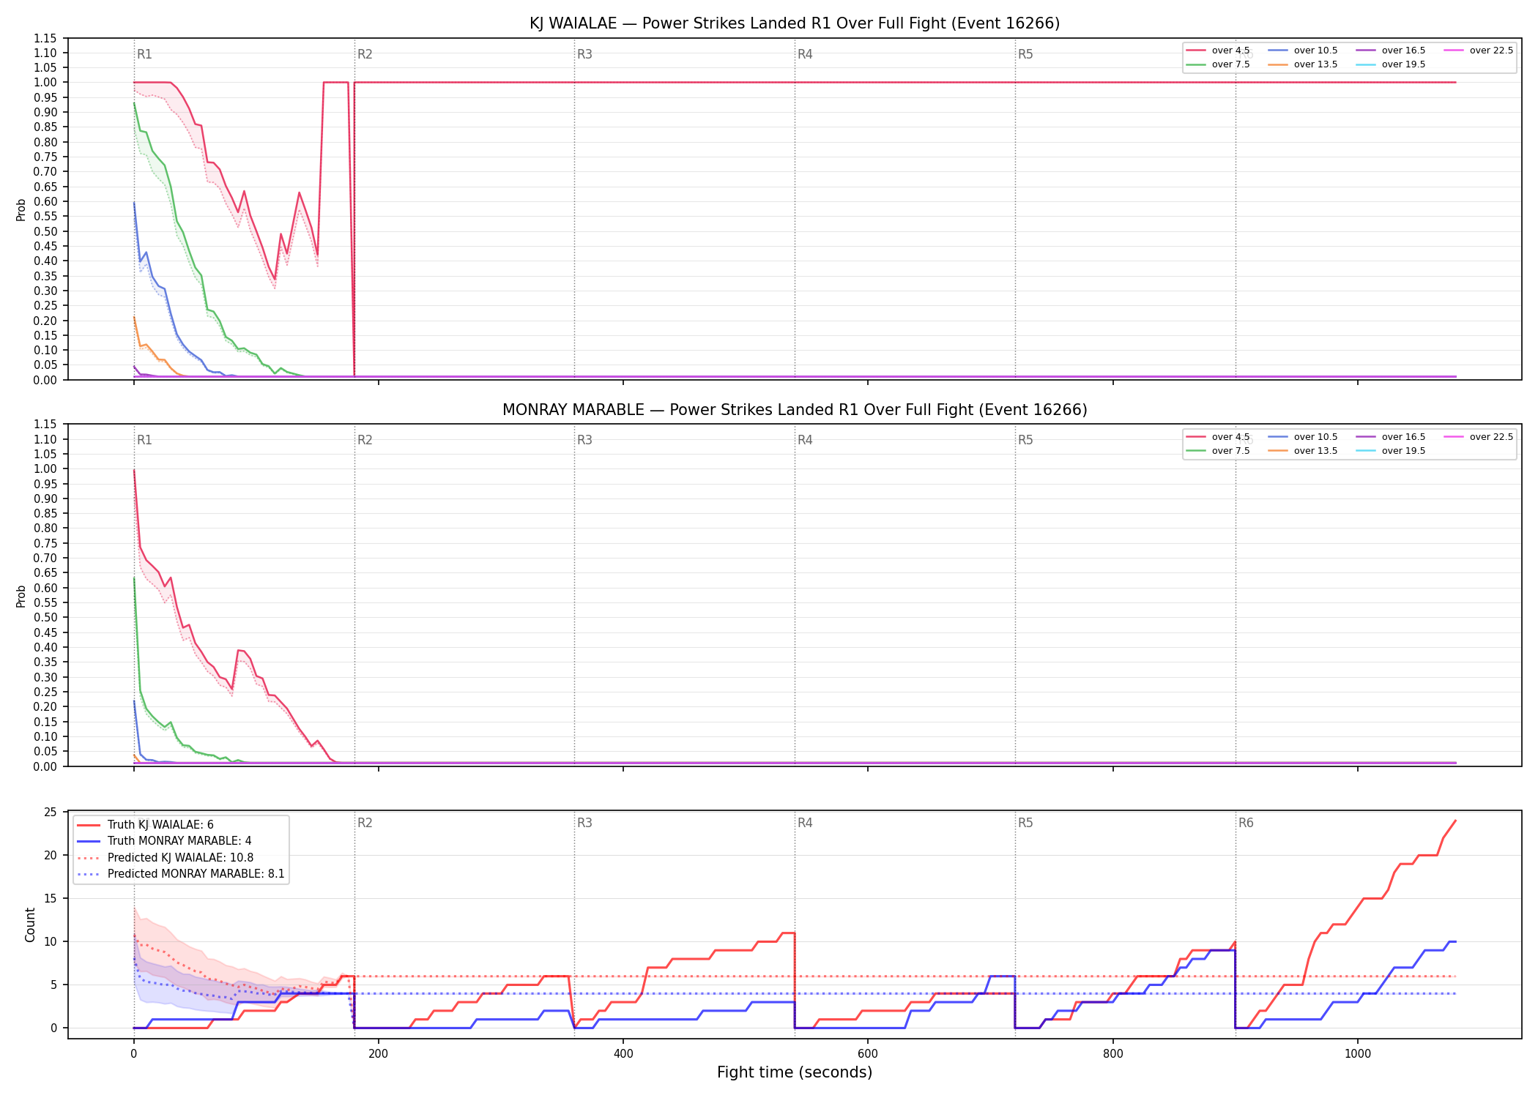
Task: Click the R6 round marker in the count chart
Action: pos(1246,823)
